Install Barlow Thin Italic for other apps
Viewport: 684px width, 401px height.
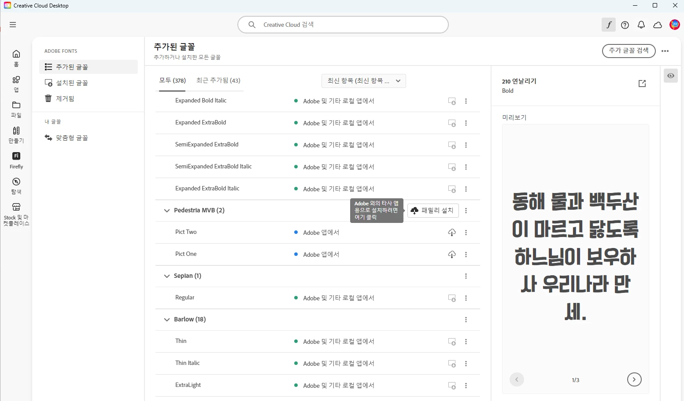click(x=452, y=364)
